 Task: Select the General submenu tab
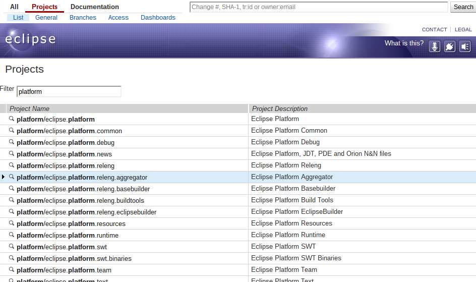coord(46,18)
